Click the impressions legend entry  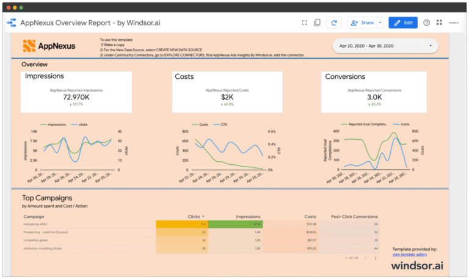(53, 125)
